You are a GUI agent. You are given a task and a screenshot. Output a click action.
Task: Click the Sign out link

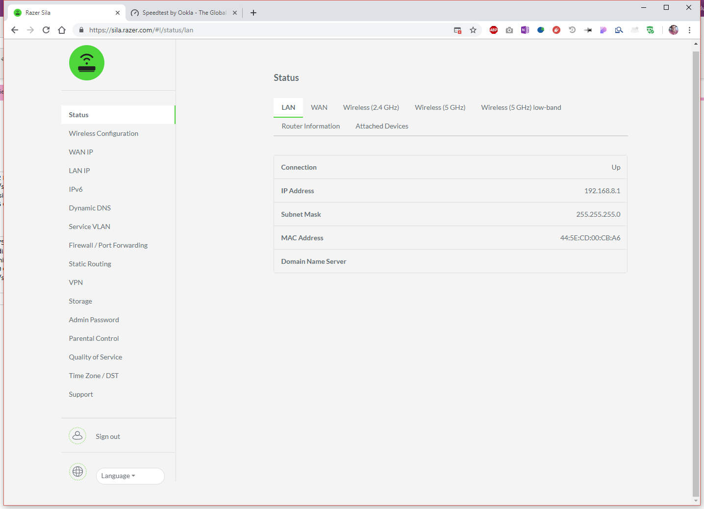click(108, 436)
